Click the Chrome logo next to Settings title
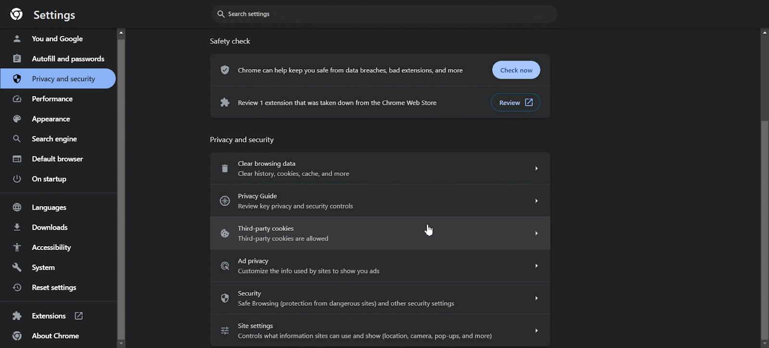This screenshot has height=348, width=769. coord(16,14)
